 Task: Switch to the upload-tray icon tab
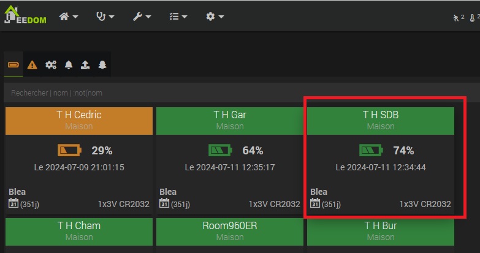point(85,65)
